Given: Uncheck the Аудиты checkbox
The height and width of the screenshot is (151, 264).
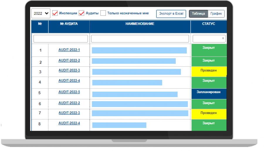Looking at the screenshot, I should (x=82, y=13).
